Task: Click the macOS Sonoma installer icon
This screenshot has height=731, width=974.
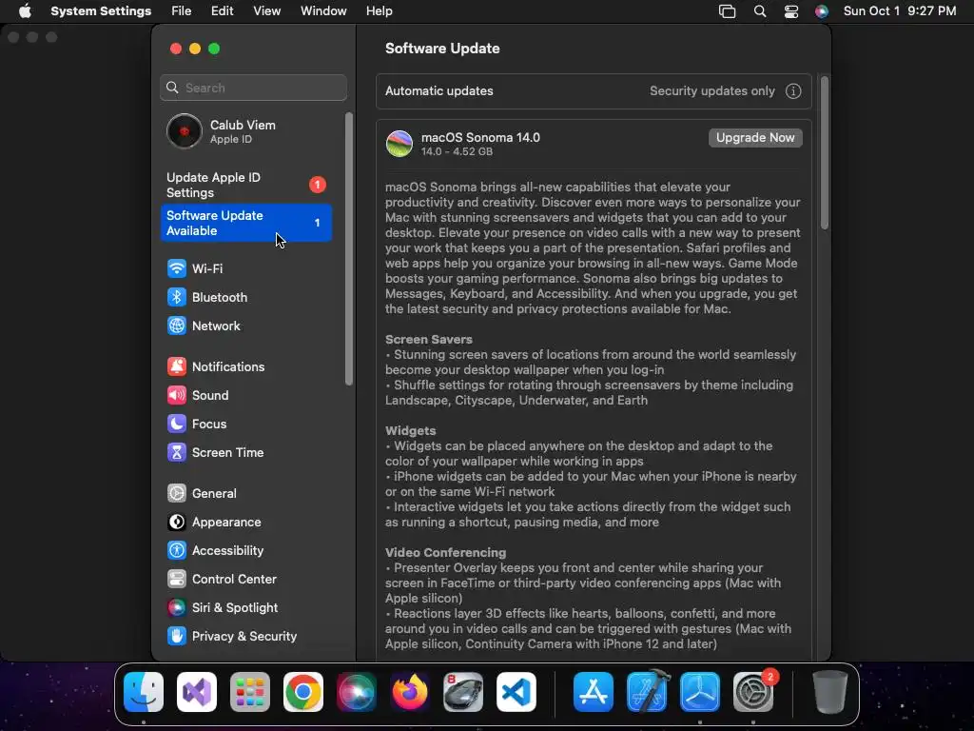Action: [x=399, y=144]
